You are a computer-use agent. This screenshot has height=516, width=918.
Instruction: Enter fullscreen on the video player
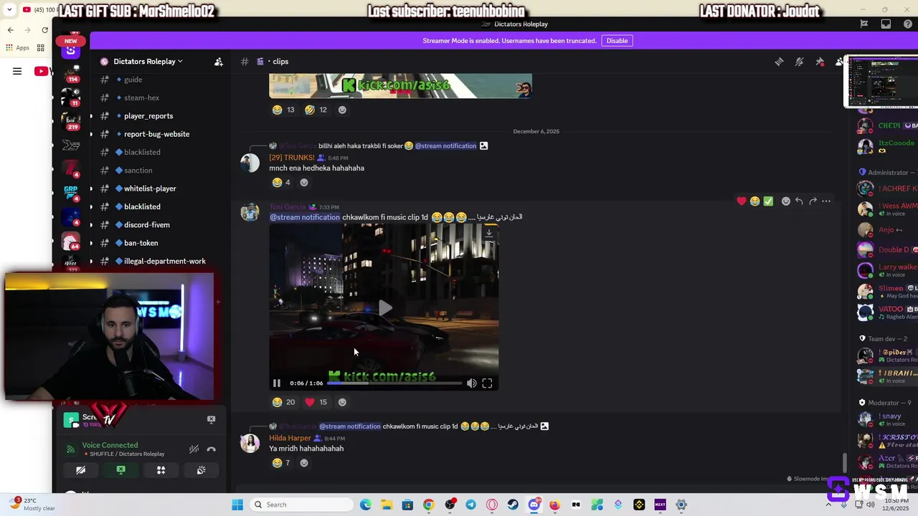pos(487,383)
